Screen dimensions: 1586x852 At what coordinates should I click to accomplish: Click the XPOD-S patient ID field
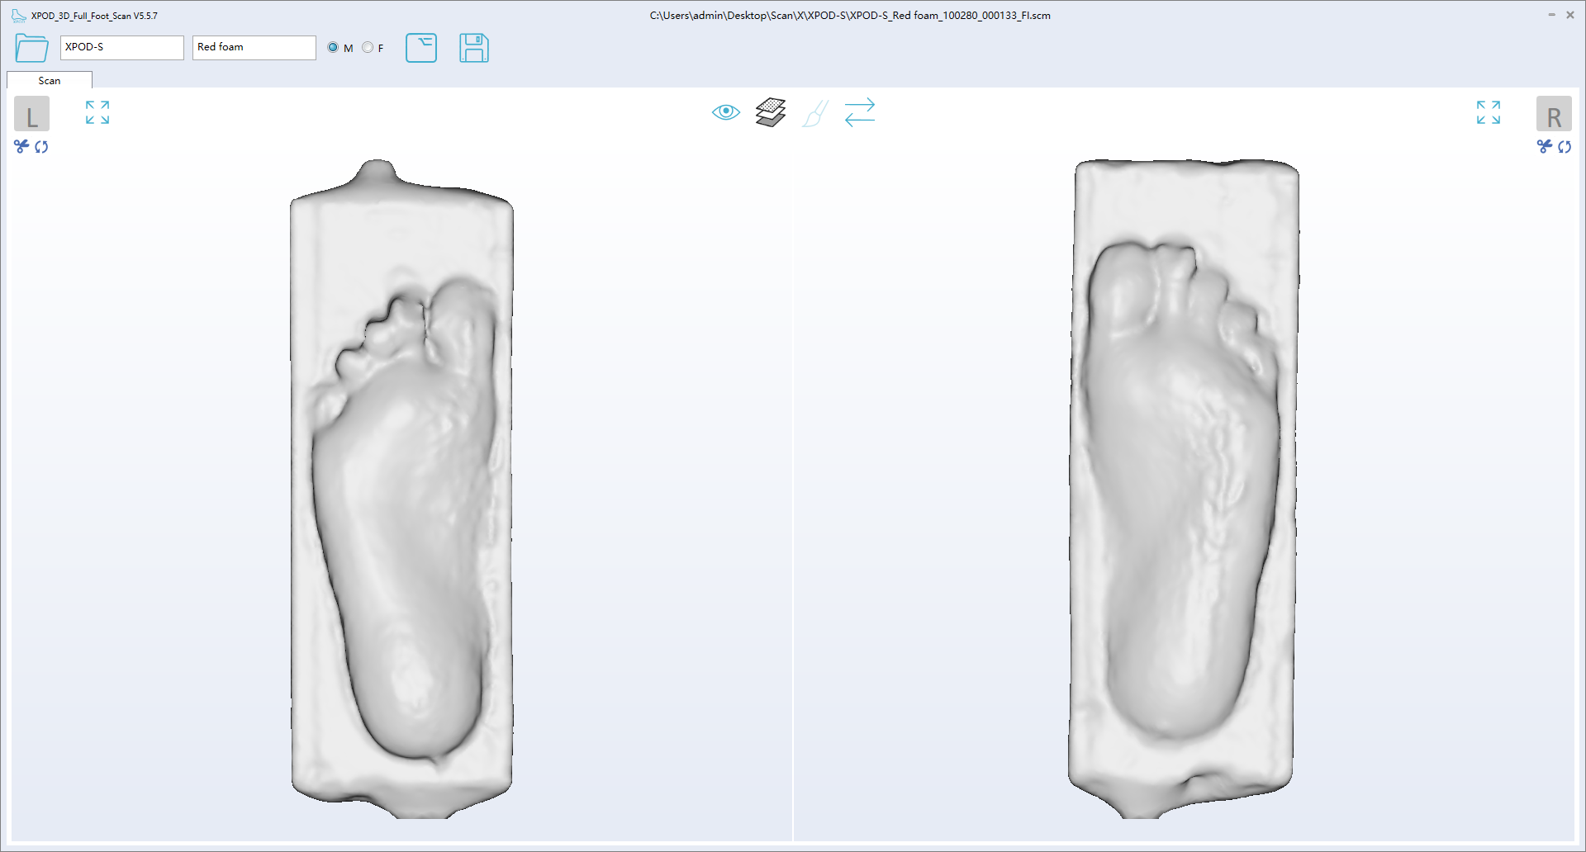click(x=121, y=47)
